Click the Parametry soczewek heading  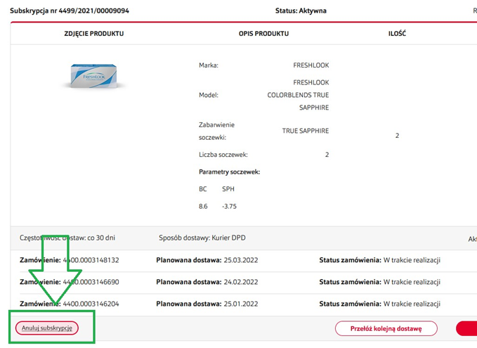pyautogui.click(x=230, y=172)
